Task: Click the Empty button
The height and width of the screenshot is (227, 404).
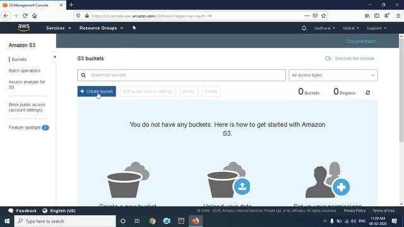Action: [189, 91]
